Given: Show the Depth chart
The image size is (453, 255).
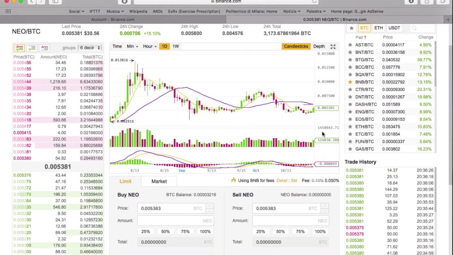Looking at the screenshot, I should point(319,46).
